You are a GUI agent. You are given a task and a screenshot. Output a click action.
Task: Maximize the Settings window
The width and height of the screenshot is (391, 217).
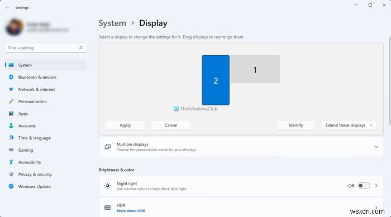[x=370, y=5]
